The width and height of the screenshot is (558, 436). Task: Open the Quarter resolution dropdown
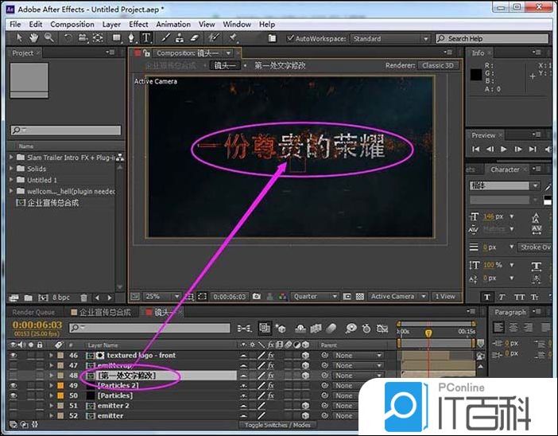point(313,297)
